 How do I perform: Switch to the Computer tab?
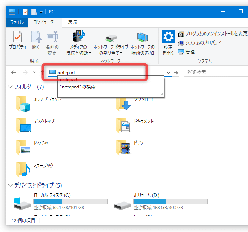(45, 22)
